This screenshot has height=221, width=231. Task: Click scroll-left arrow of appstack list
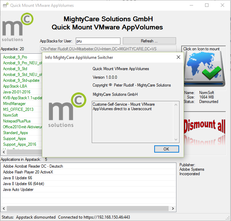point(4,152)
